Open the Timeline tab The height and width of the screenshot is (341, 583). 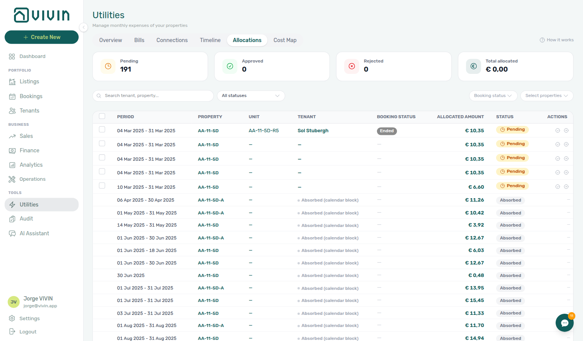(x=210, y=40)
